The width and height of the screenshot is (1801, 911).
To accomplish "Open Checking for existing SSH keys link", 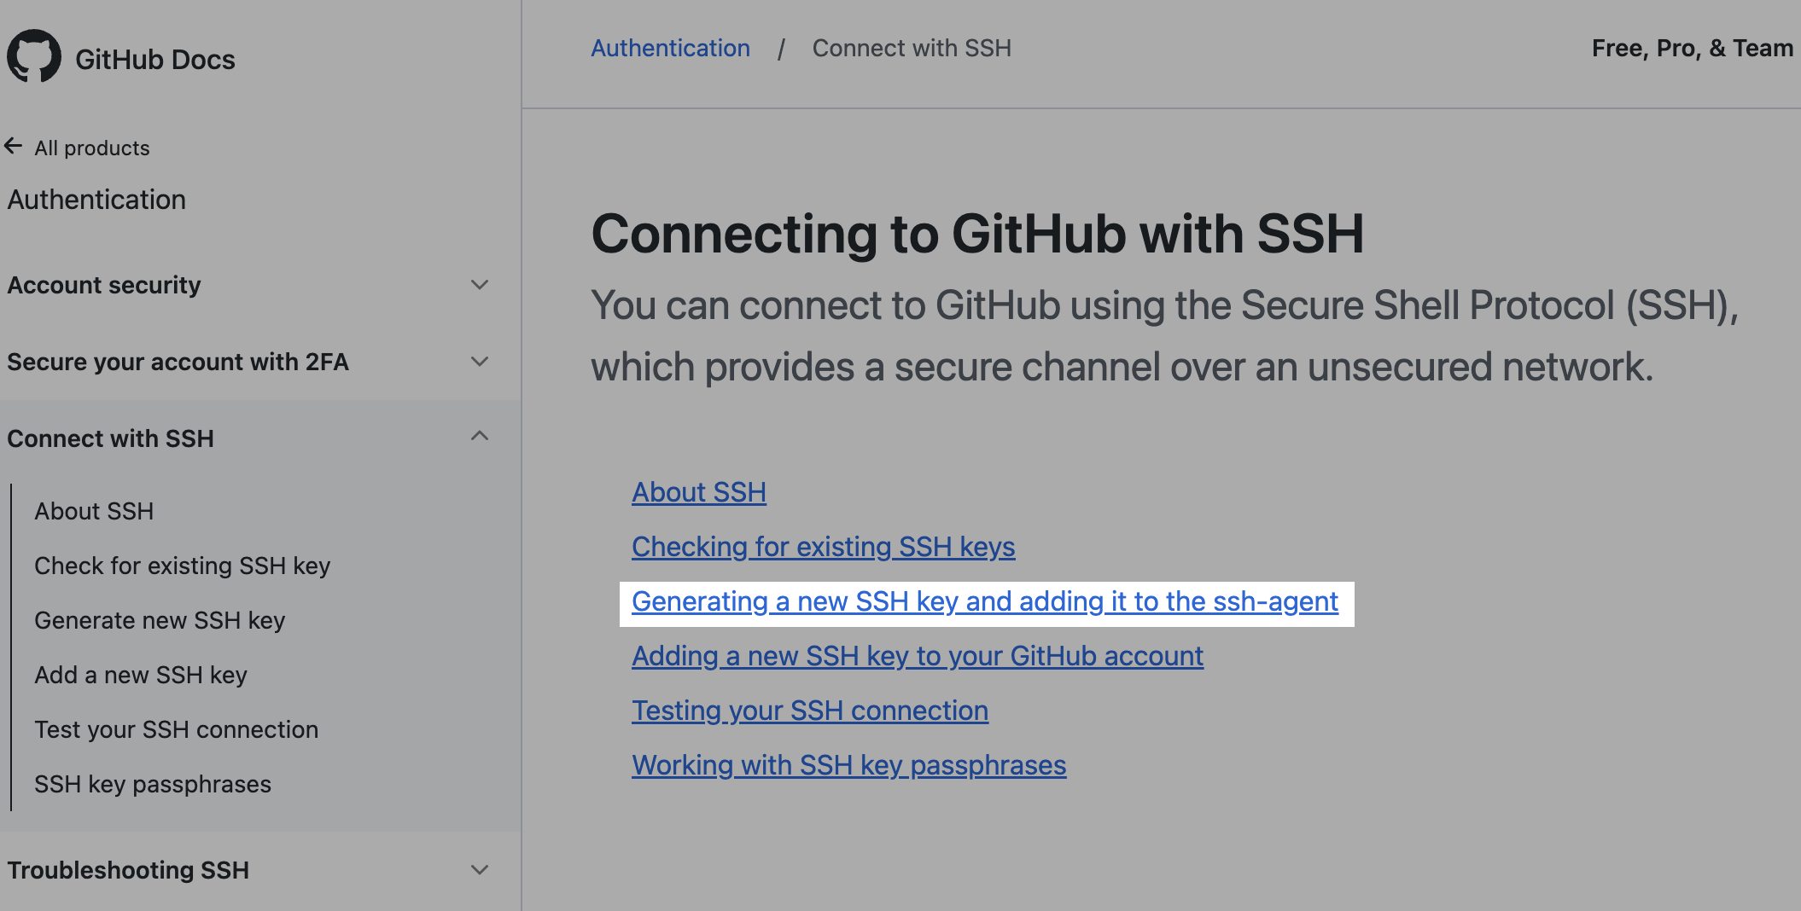I will pos(823,547).
